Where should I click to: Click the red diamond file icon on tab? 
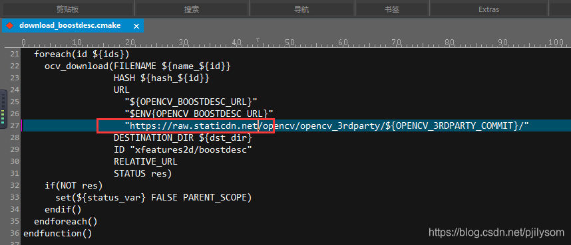point(10,26)
